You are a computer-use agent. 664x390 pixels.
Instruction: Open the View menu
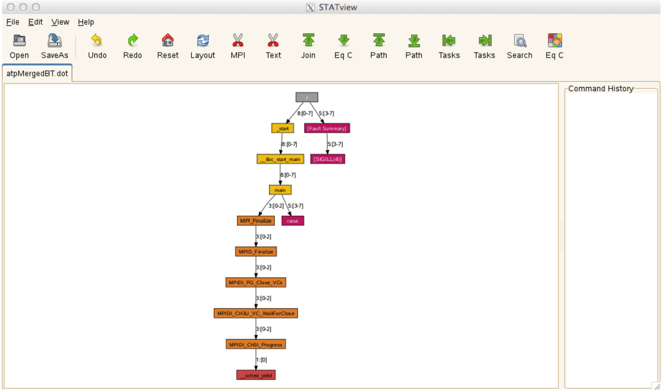(x=60, y=22)
